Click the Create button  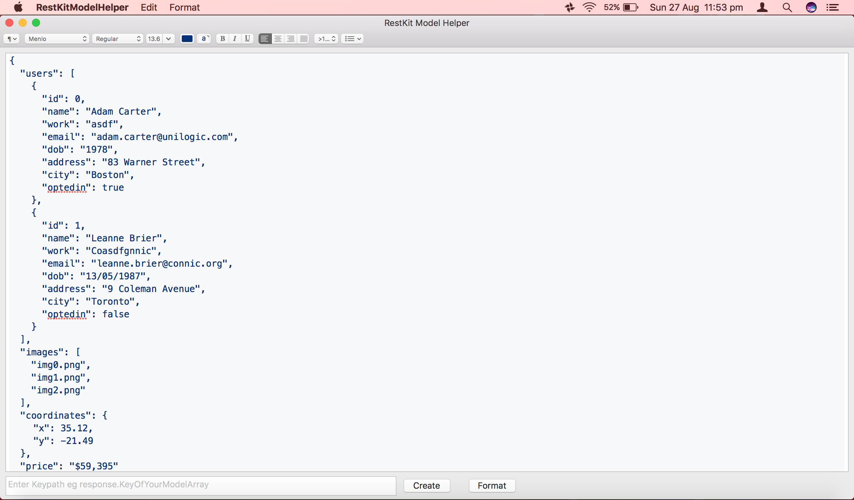point(427,485)
